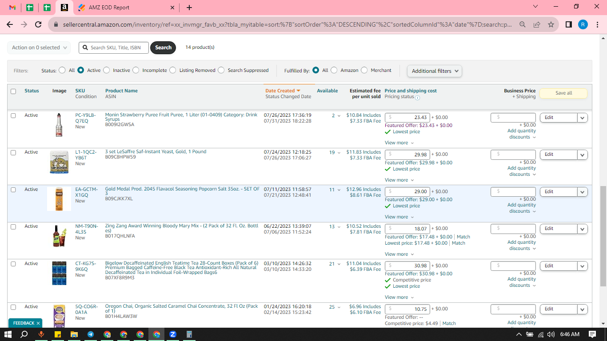Image resolution: width=607 pixels, height=341 pixels.
Task: Sort by the Date Created column
Action: 283,91
